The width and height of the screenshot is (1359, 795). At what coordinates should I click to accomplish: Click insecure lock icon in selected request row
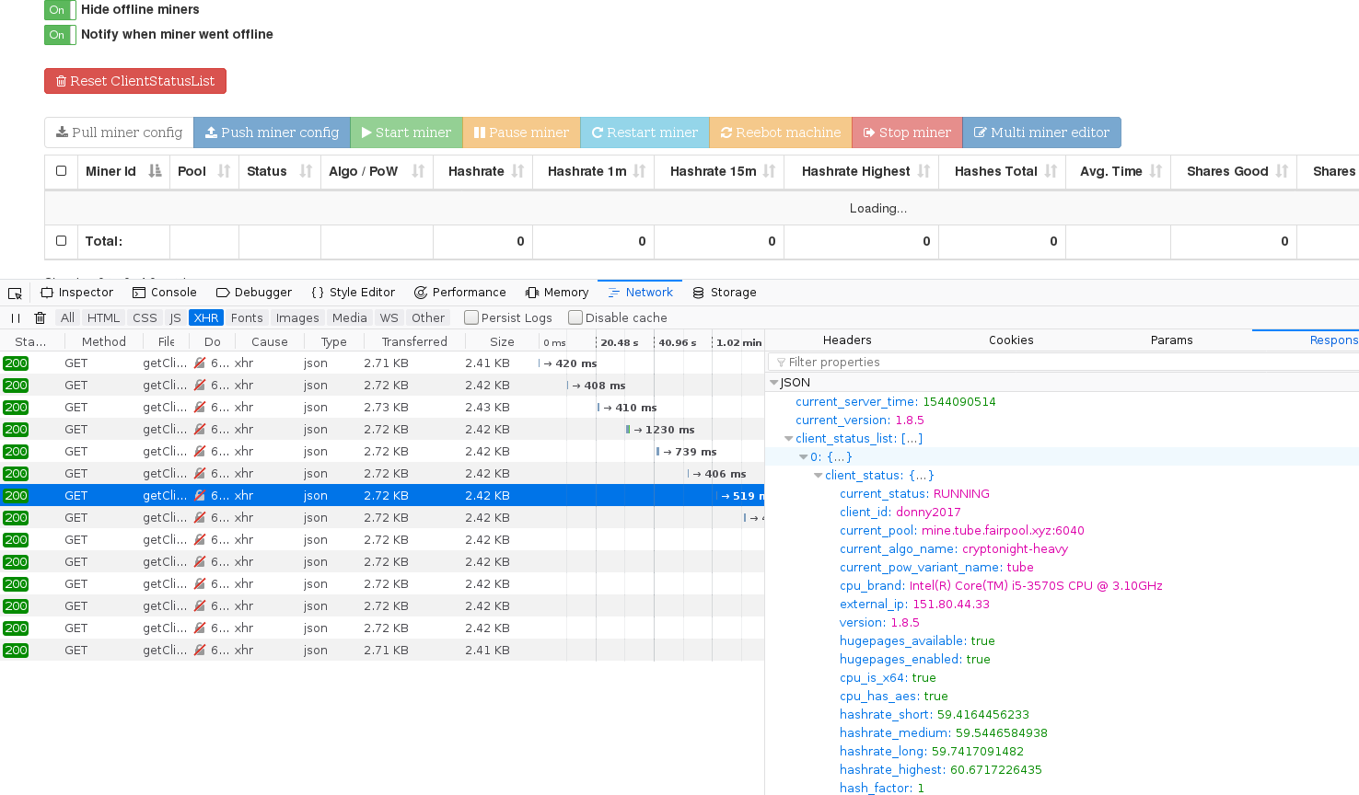tap(200, 496)
